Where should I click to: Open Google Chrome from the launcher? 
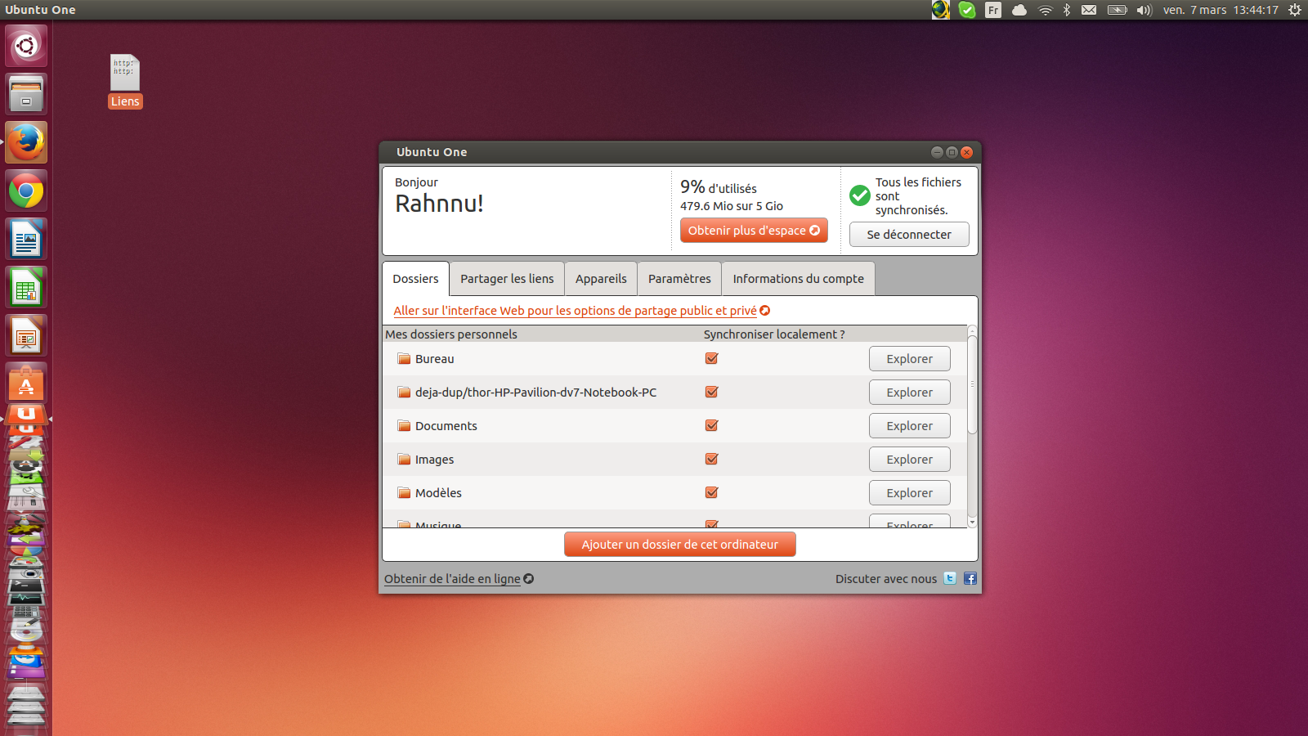(x=26, y=191)
